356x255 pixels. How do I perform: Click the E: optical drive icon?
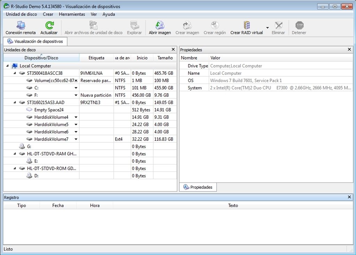click(29, 161)
